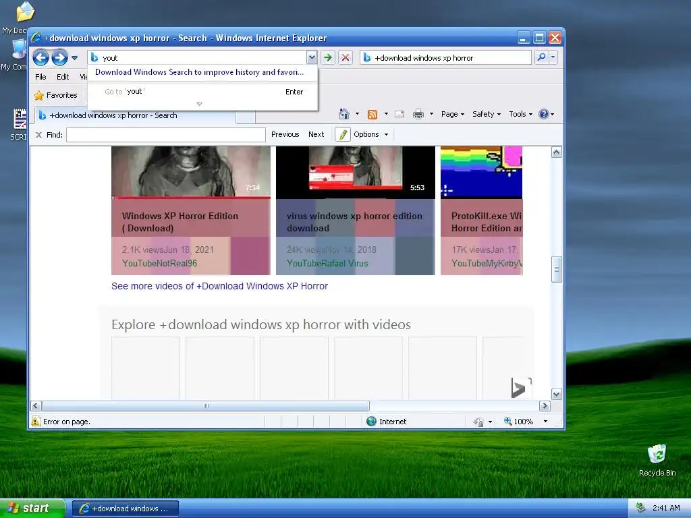Click the '+download windows' taskbar button

coord(126,509)
